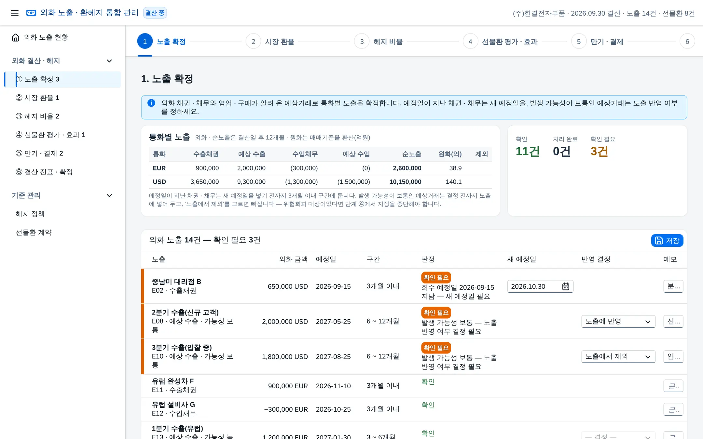
Task: Go to step 1 노출 확정 tab
Action: click(161, 42)
